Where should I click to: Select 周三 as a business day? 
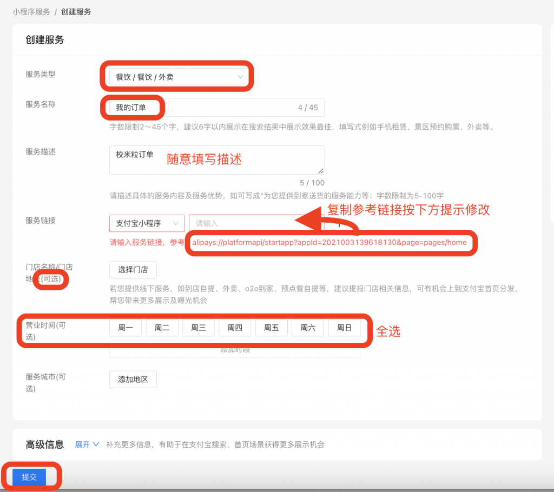coord(198,328)
